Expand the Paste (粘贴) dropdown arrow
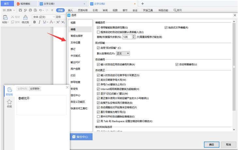This screenshot has width=239, height=150. [8, 22]
